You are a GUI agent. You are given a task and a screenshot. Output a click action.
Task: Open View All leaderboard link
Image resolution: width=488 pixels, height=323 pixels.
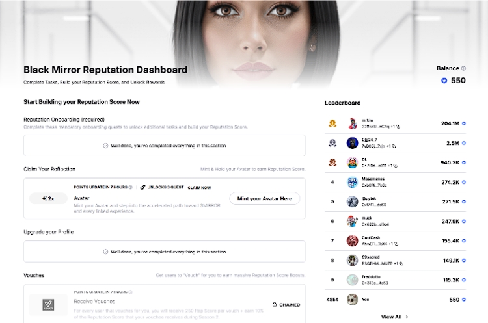[x=391, y=317]
